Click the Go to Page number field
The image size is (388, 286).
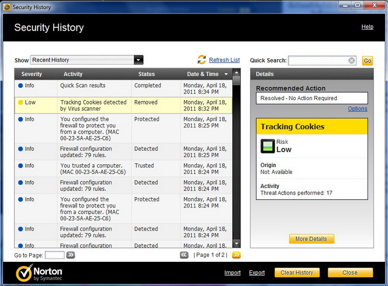coord(54,255)
